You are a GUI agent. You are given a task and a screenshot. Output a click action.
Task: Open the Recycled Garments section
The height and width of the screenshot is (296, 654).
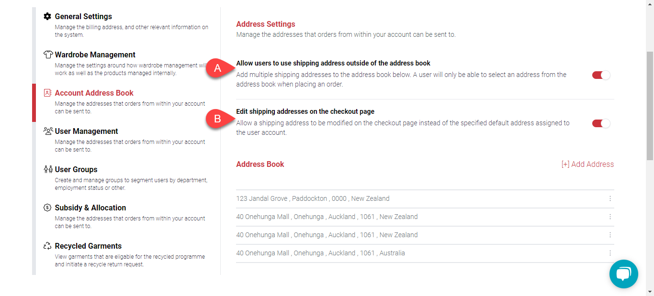click(x=88, y=246)
